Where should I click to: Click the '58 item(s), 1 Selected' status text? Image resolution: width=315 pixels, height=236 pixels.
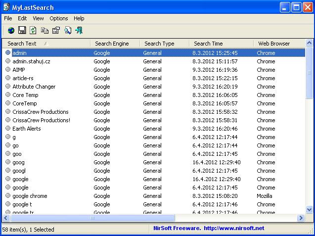[28, 230]
